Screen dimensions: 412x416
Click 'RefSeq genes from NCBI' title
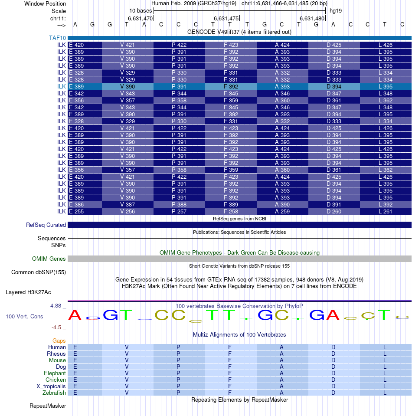(239, 219)
